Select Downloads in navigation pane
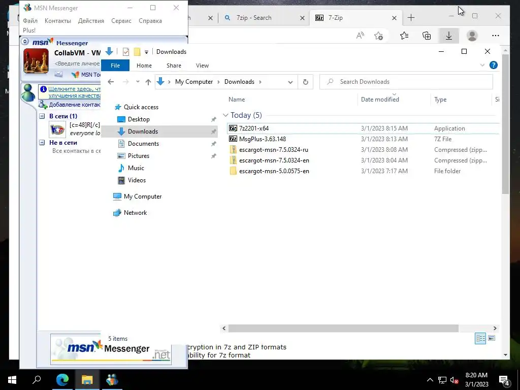The image size is (520, 390). pos(143,132)
